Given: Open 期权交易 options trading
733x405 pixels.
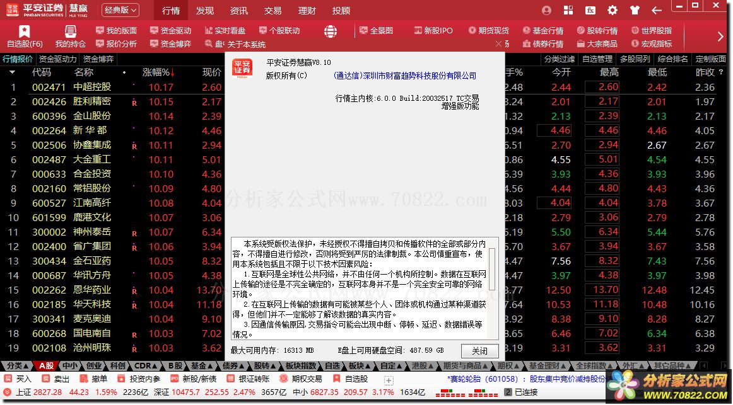Looking at the screenshot, I should (301, 379).
